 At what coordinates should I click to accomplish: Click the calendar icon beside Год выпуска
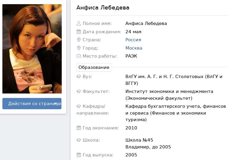click(x=79, y=155)
